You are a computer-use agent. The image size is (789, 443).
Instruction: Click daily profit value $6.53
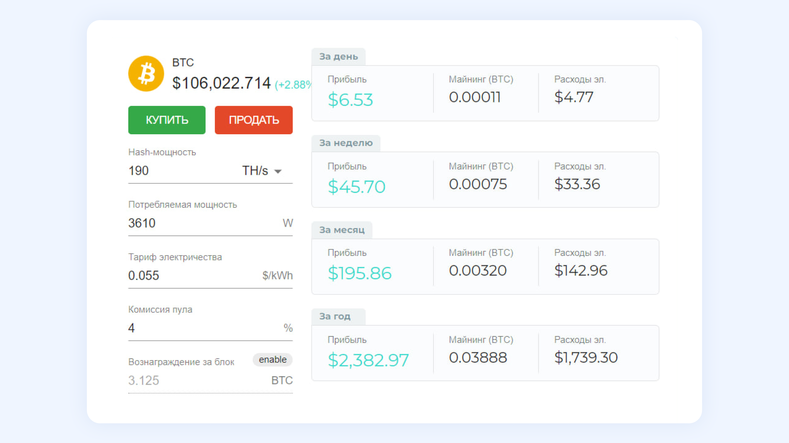(350, 100)
